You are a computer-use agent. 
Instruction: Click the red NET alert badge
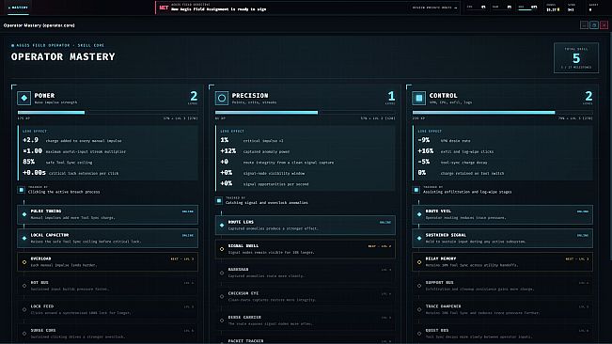pyautogui.click(x=164, y=8)
